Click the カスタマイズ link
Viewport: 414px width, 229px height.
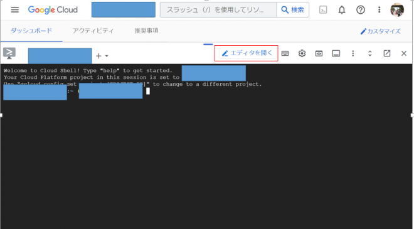tap(381, 31)
